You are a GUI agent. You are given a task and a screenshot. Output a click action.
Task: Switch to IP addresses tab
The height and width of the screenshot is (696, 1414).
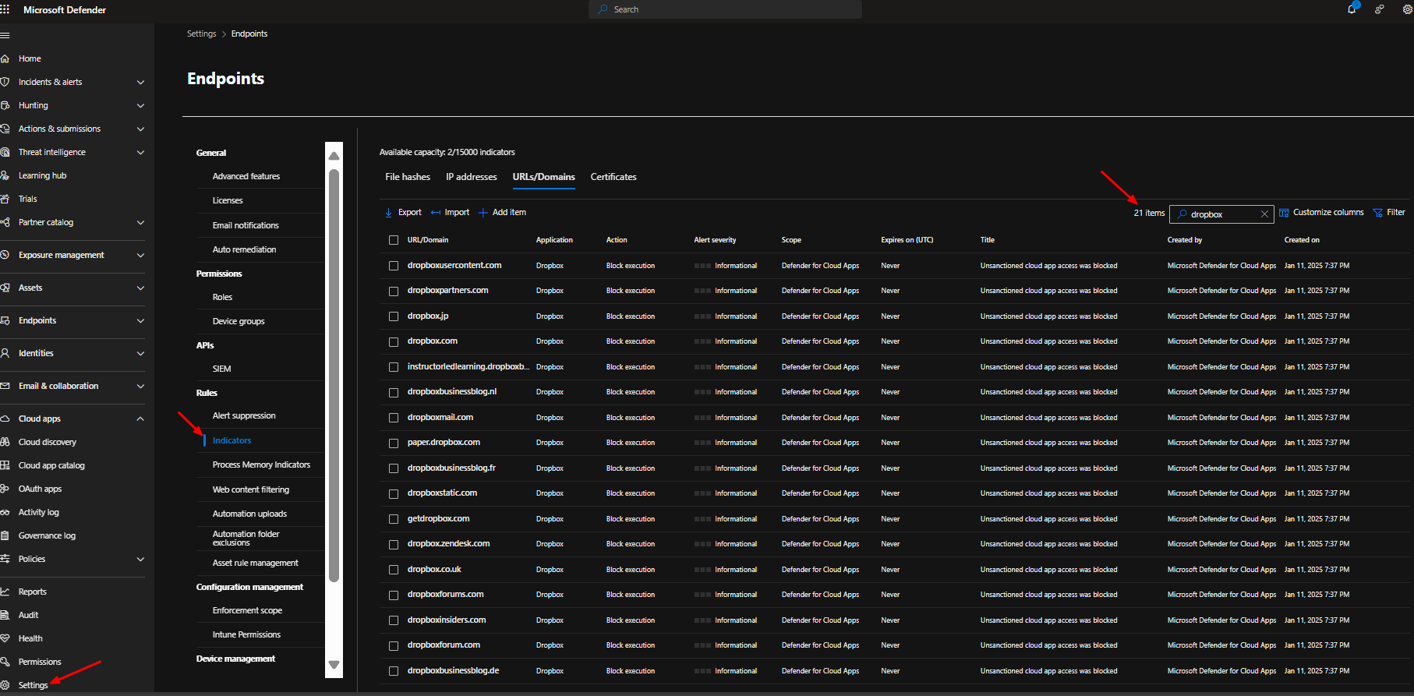pos(472,177)
